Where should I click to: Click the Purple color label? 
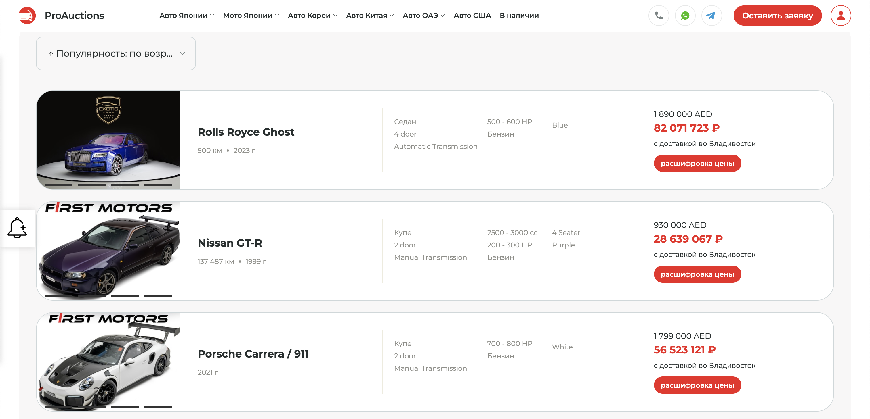coord(563,245)
